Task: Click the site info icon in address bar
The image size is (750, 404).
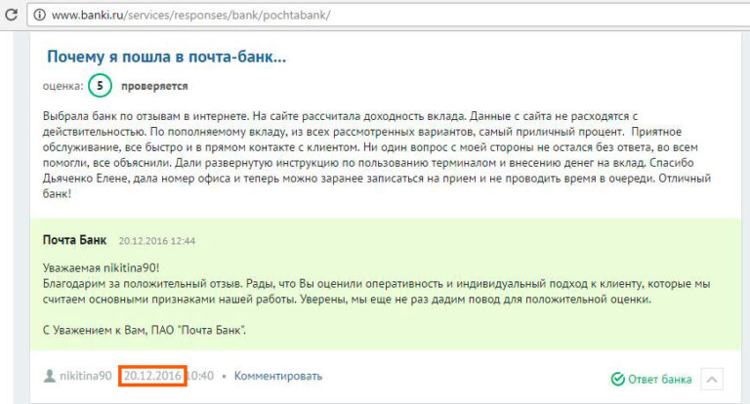Action: [x=40, y=16]
